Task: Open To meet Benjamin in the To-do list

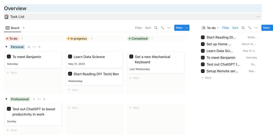Action: coord(221,58)
